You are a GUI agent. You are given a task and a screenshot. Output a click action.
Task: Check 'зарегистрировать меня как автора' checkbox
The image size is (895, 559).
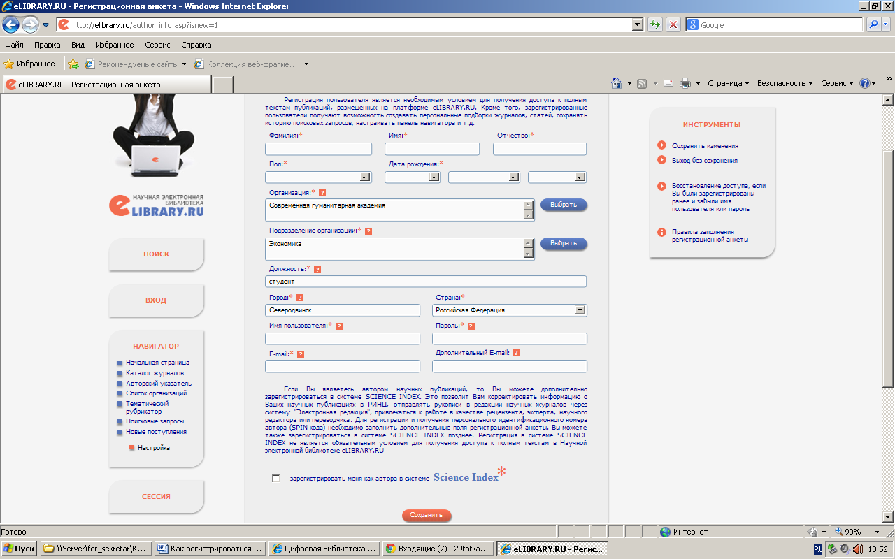point(275,479)
